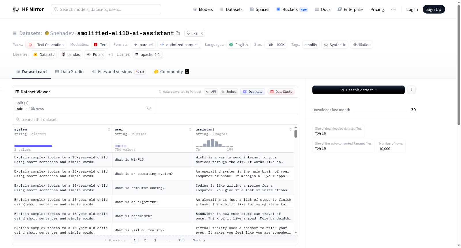This screenshot has width=461, height=248.
Task: Select the 'What is Wi-Fi?' cell
Action: (x=153, y=160)
